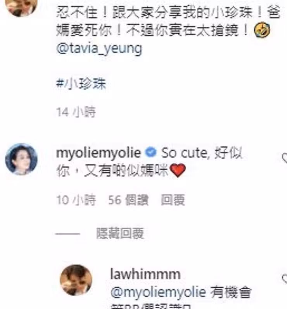Open myoliemyolie's profile picture
The image size is (287, 309).
(x=21, y=159)
